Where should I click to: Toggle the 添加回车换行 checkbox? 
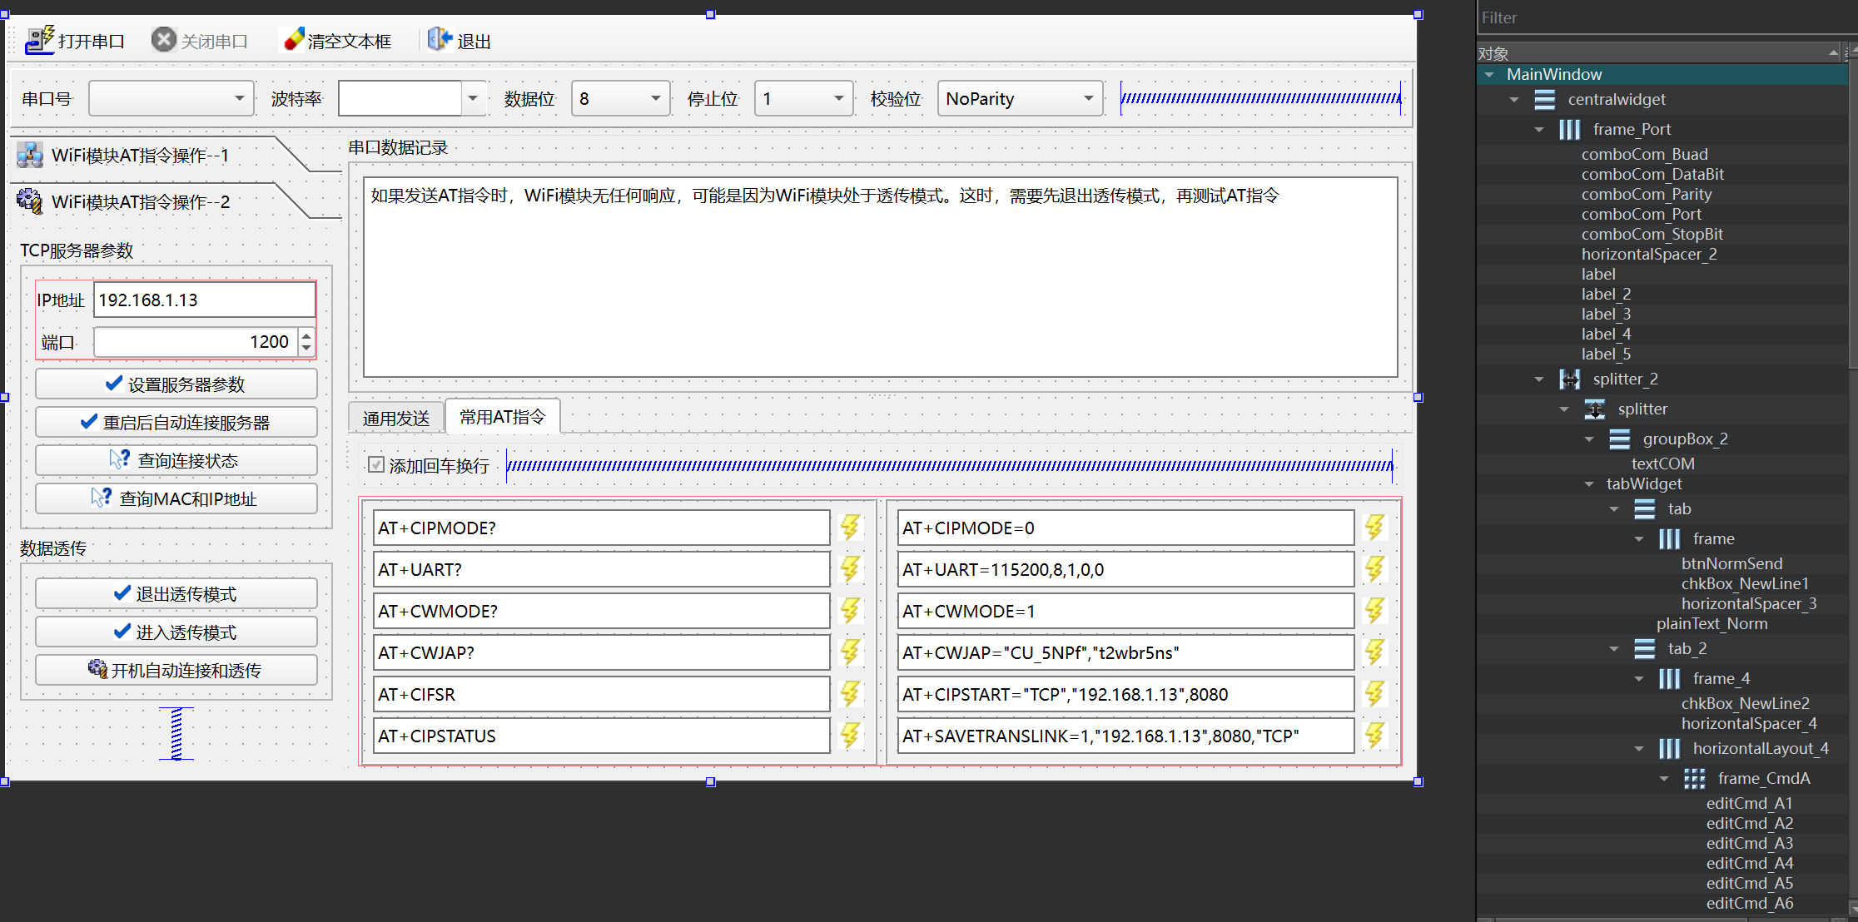(x=376, y=465)
